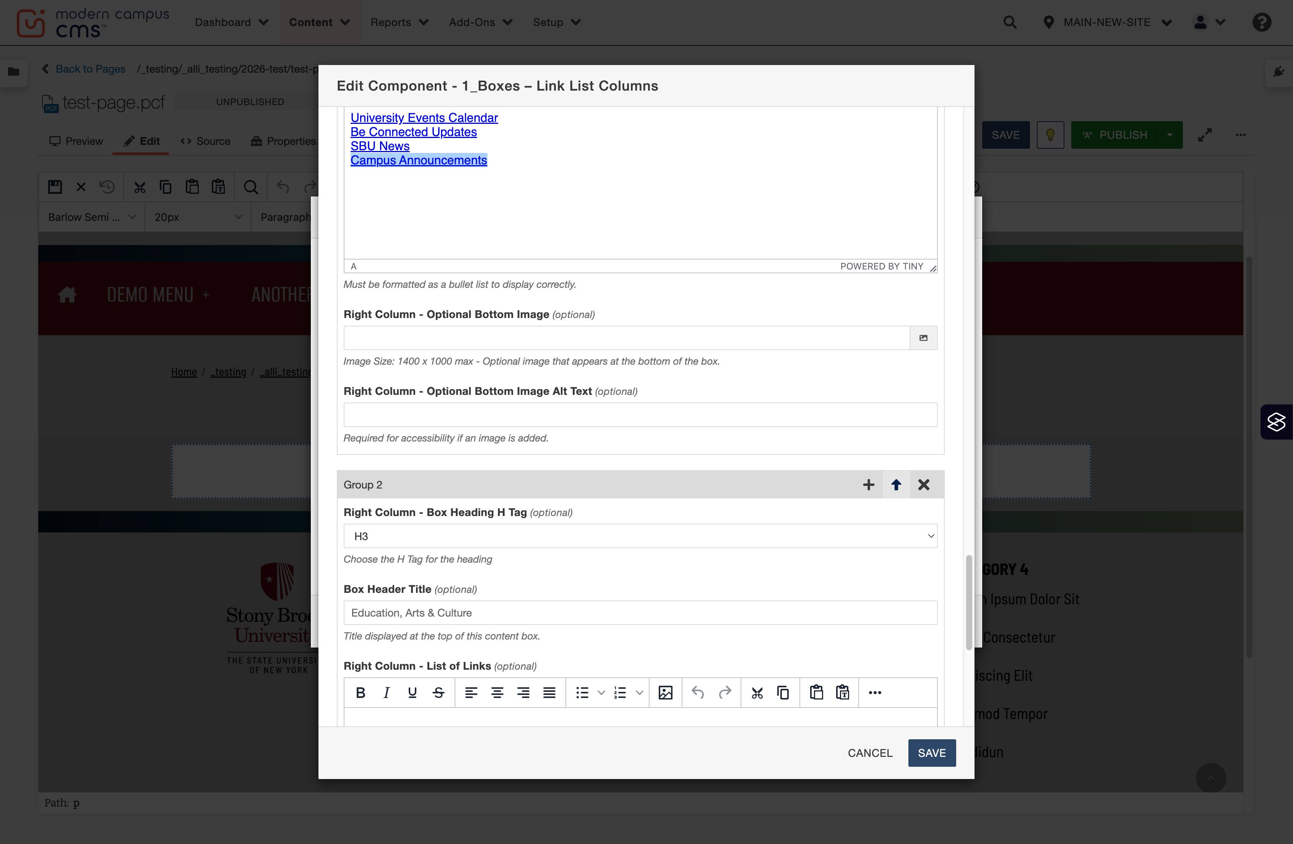Screen dimensions: 1293x844
Task: Apply underline formatting in links editor
Action: (413, 693)
